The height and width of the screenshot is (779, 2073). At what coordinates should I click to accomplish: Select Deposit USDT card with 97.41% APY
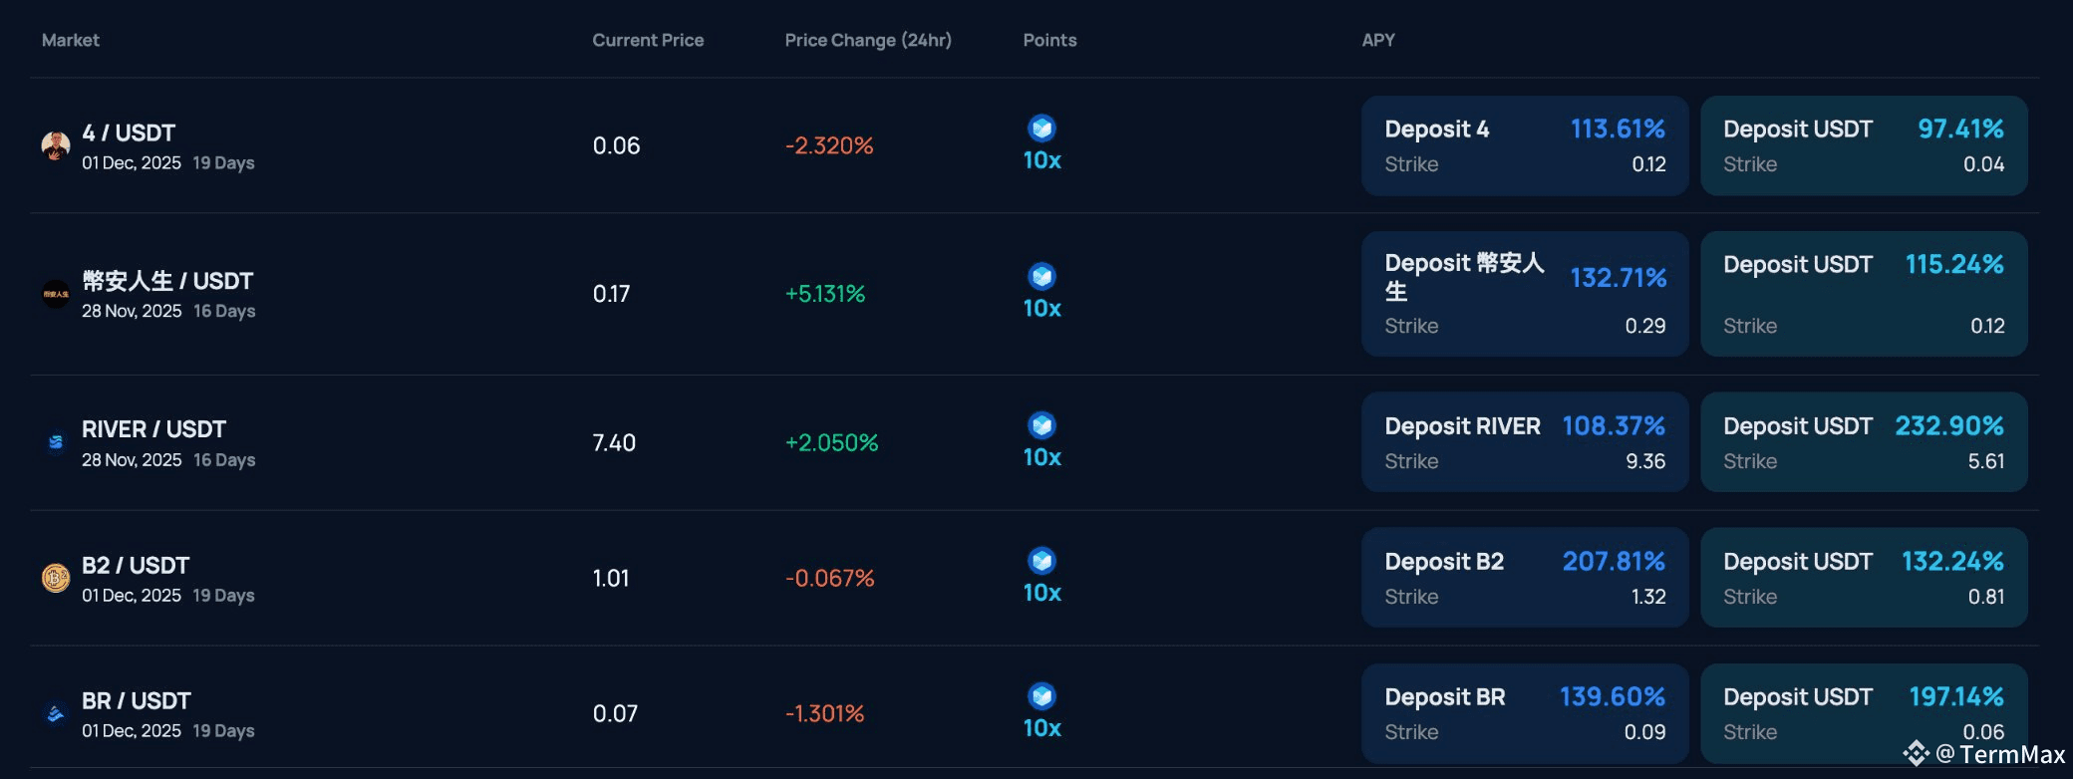point(1864,145)
